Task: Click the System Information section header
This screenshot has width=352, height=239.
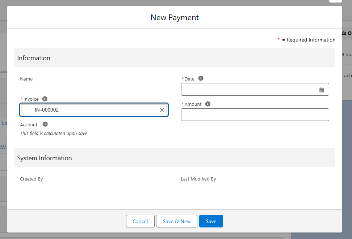Action: (45, 158)
